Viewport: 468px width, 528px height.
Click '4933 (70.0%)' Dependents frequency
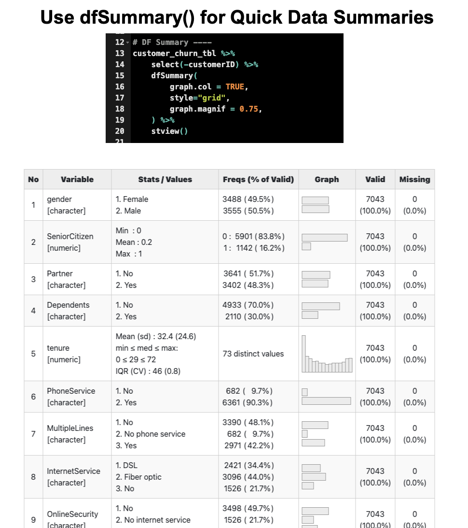click(x=248, y=305)
